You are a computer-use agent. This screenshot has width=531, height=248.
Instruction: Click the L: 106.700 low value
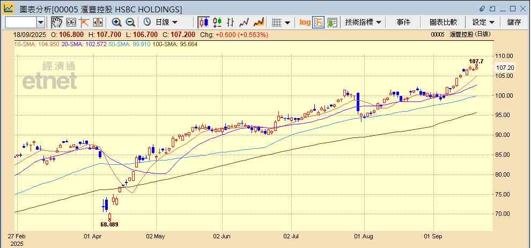coord(141,34)
